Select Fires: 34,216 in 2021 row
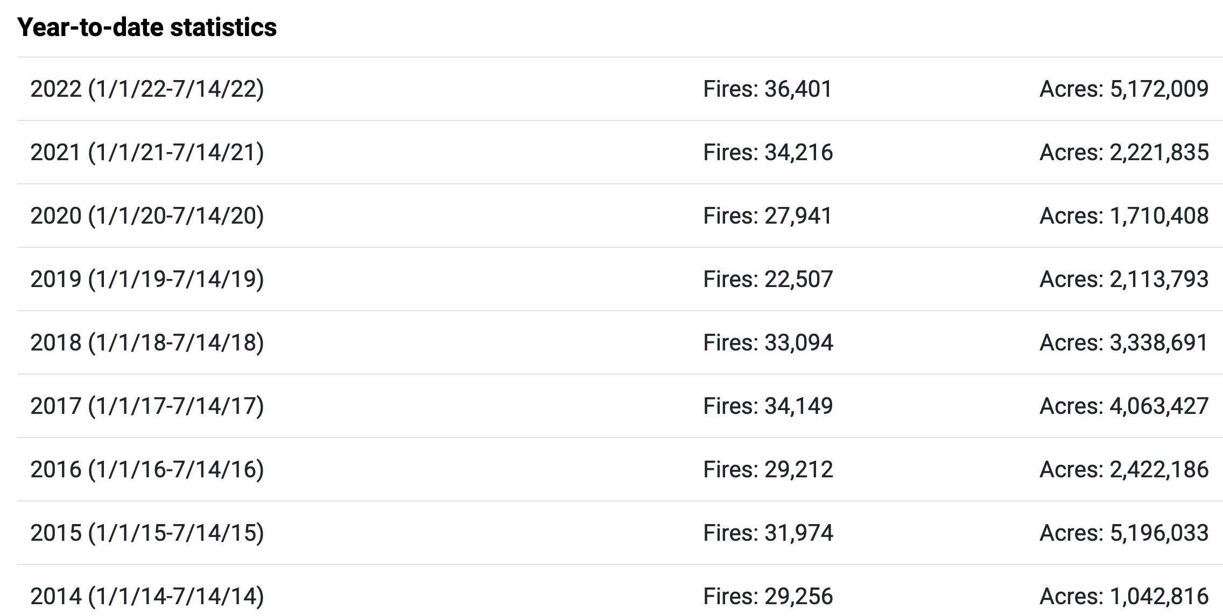 coord(768,152)
